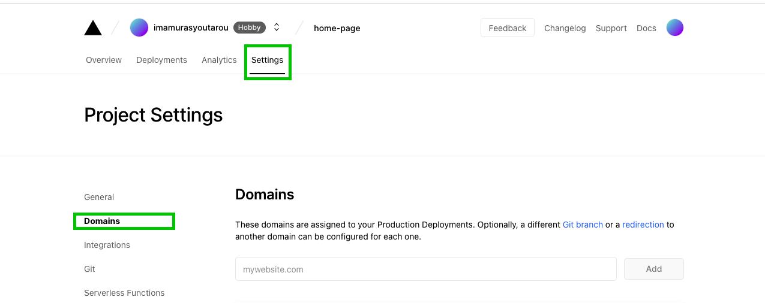Click the Vercel triangle logo
This screenshot has height=303, width=765.
[93, 28]
